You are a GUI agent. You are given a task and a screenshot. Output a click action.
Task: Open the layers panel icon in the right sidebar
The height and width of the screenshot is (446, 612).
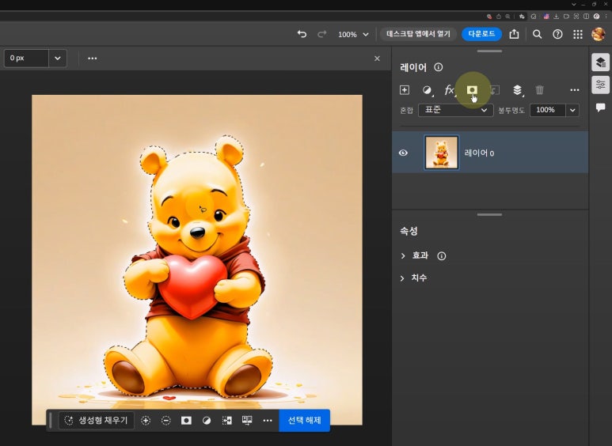pos(600,62)
